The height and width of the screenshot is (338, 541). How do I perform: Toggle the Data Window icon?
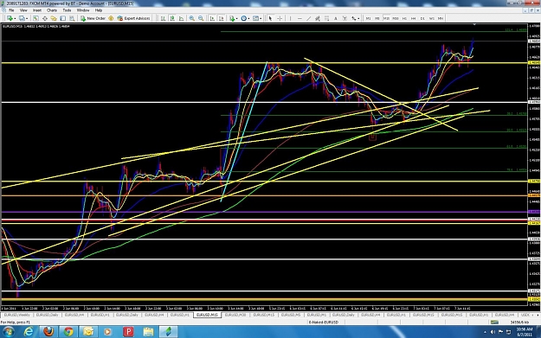45,18
